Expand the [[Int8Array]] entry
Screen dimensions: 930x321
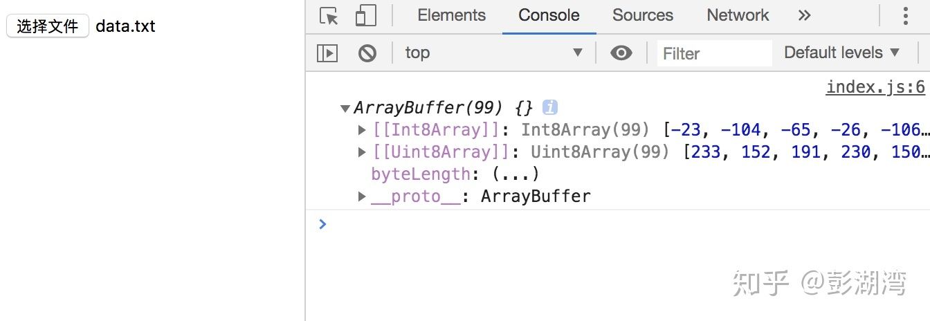point(362,130)
